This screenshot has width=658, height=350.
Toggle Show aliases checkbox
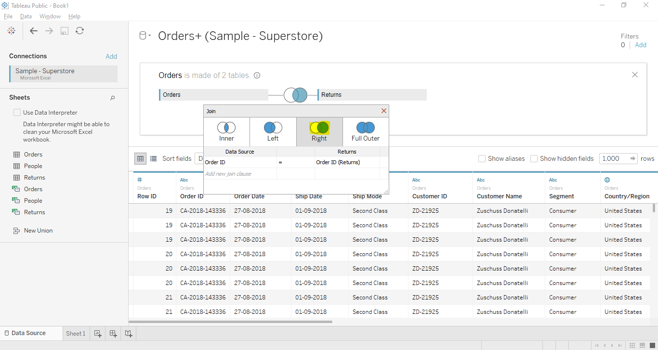[x=482, y=158]
